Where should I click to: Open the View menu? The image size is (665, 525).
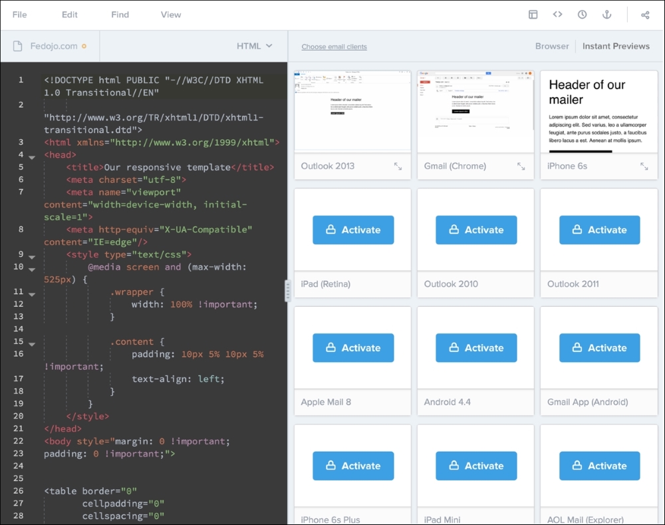171,15
